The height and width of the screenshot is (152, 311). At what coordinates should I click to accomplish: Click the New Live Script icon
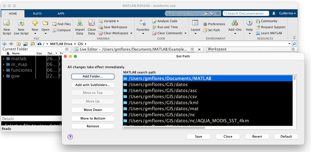(21, 23)
